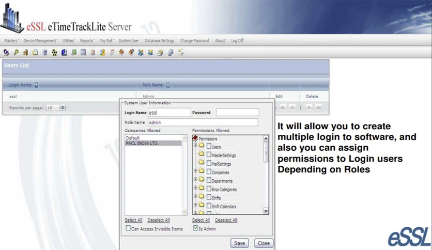Image resolution: width=432 pixels, height=250 pixels.
Task: Click the yellow folder stack toolbar icon
Action: pos(160,52)
